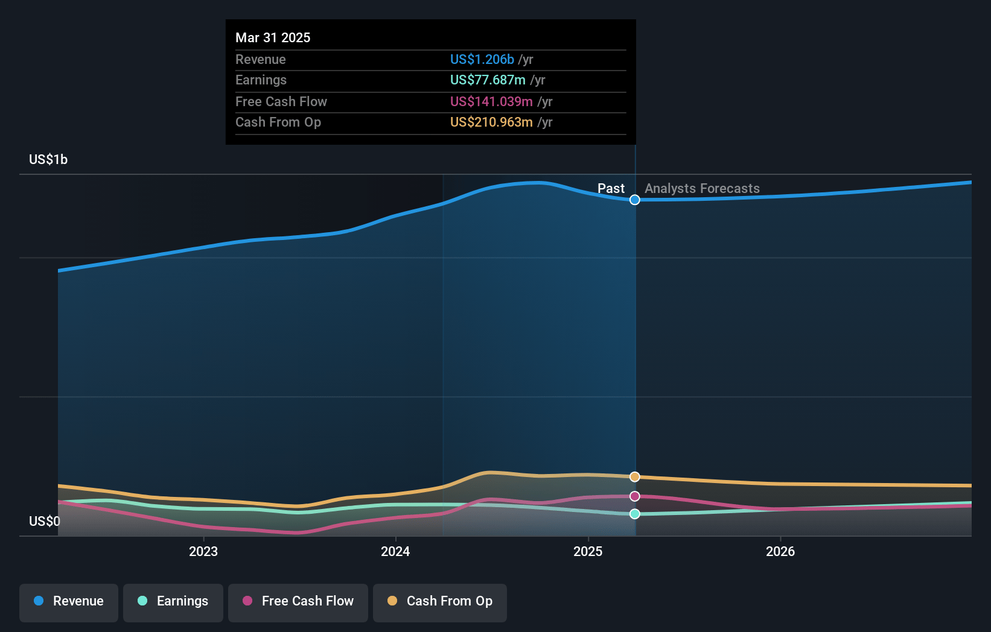Click the US$0 y-axis label
The width and height of the screenshot is (991, 632).
45,521
